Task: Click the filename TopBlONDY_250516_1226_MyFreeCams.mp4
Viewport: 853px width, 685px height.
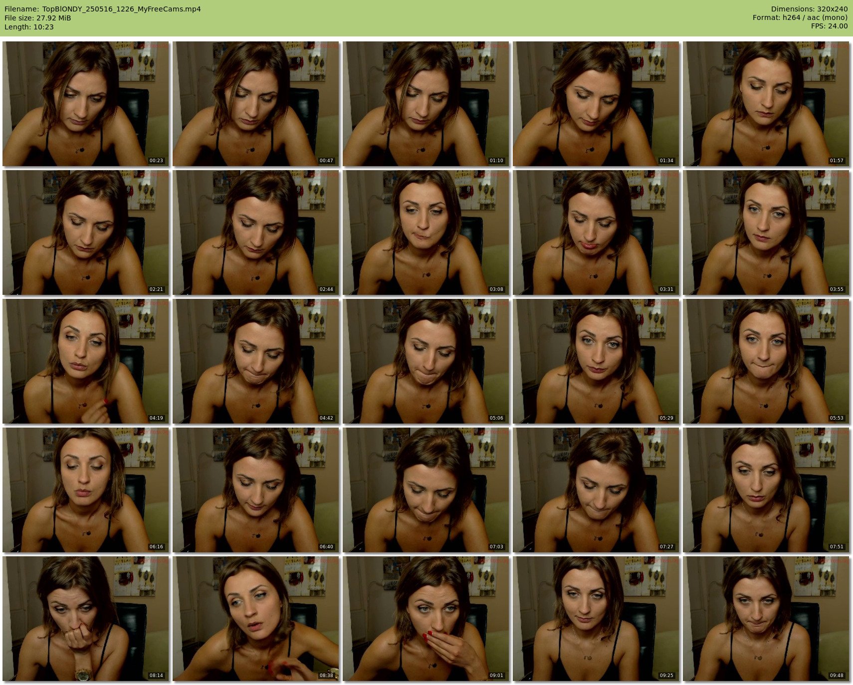Action: (x=121, y=9)
